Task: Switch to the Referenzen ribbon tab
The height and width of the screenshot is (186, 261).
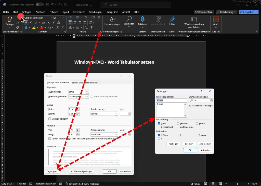Action: [x=79, y=12]
